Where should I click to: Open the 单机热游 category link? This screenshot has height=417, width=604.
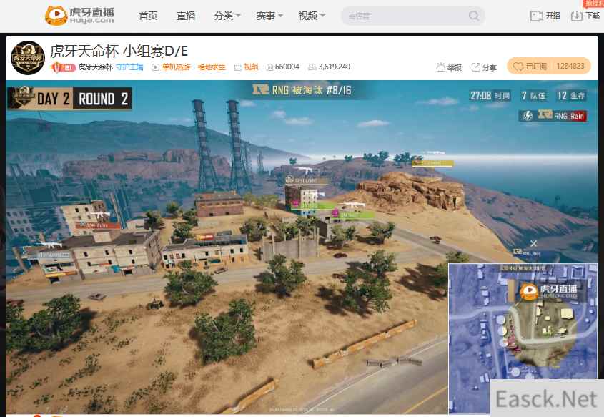(176, 67)
